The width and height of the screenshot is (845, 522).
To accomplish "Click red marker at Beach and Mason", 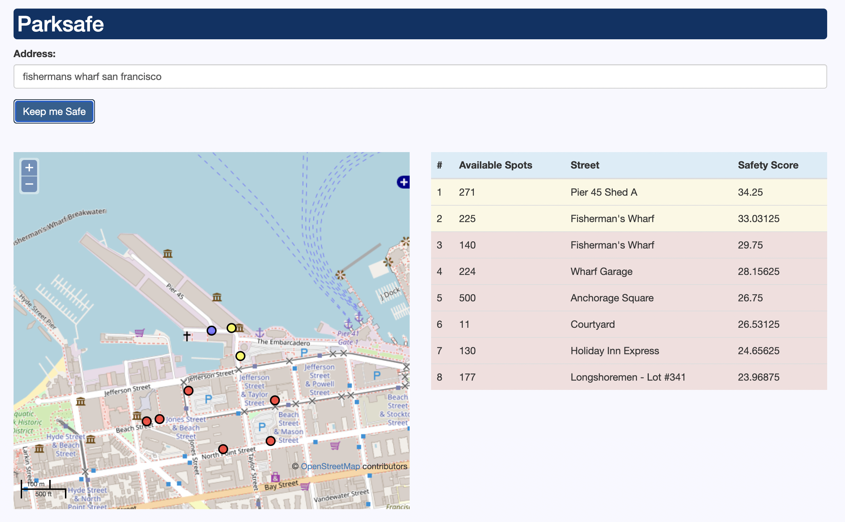I will (x=270, y=441).
